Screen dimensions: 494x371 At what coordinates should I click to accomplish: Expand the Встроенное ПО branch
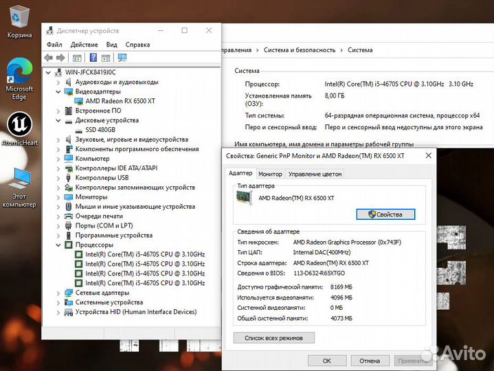(58, 111)
